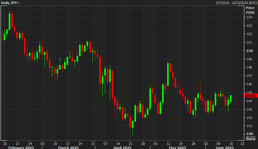Click the 21 date tick in April
This screenshot has height=149, width=258.
(x=130, y=144)
